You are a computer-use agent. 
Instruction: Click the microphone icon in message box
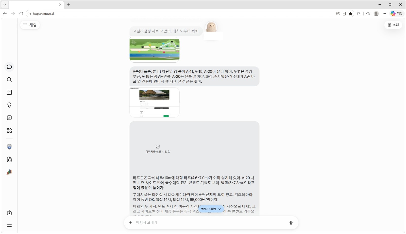(x=291, y=223)
